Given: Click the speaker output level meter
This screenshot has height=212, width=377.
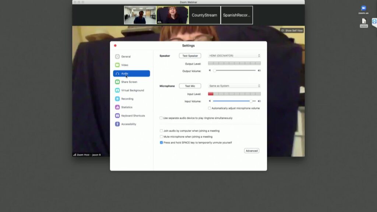Looking at the screenshot, I should 235,63.
